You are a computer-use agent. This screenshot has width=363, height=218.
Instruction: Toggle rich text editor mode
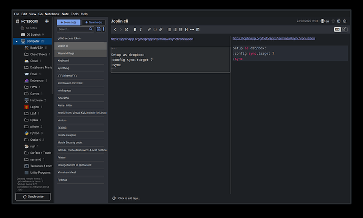pyautogui.click(x=345, y=29)
